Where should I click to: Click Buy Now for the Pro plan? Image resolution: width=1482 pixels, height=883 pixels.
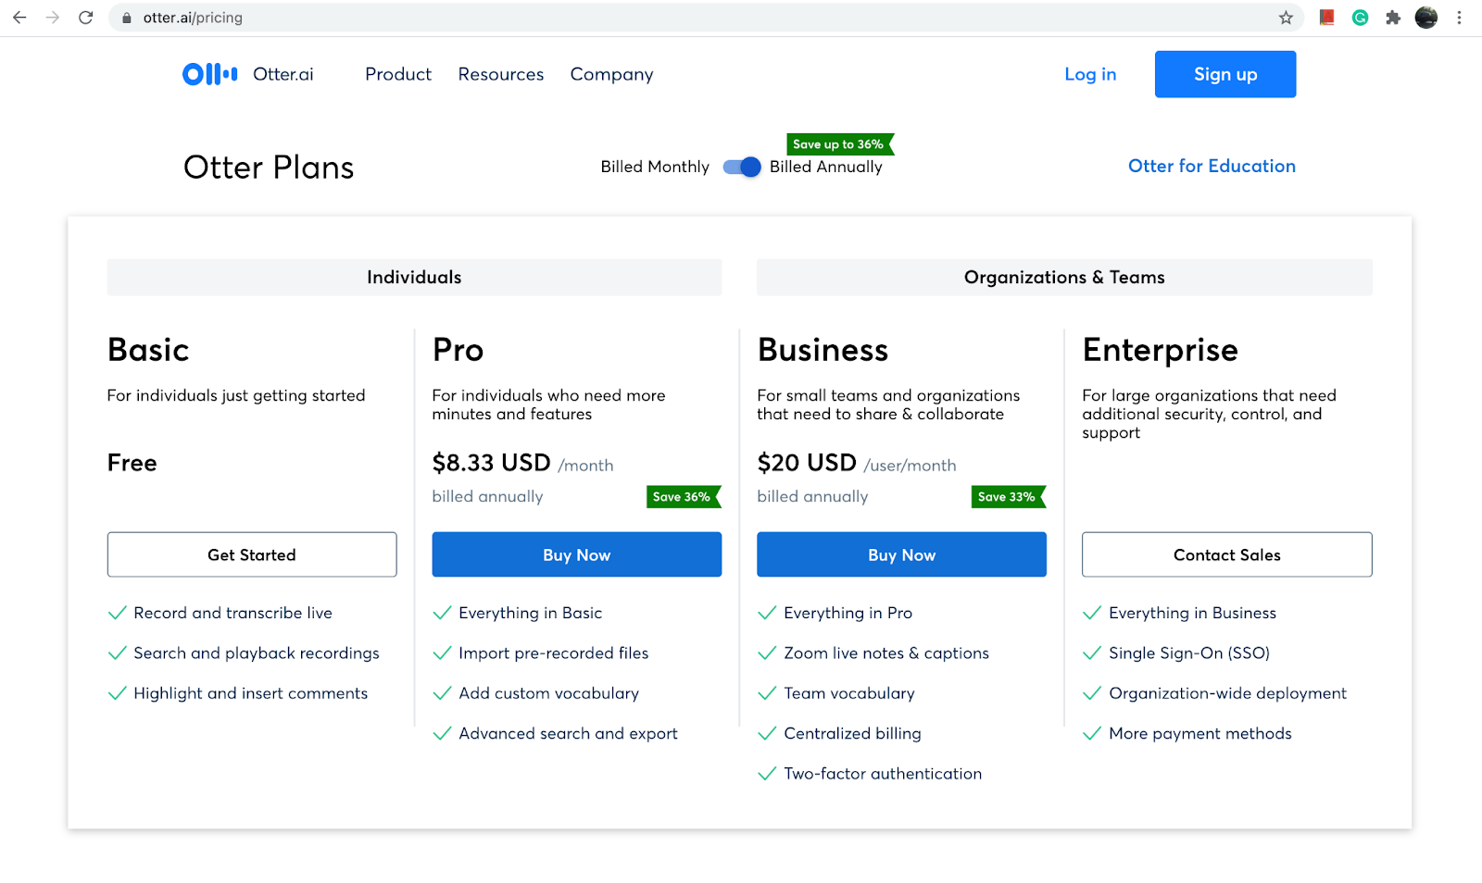click(x=577, y=554)
